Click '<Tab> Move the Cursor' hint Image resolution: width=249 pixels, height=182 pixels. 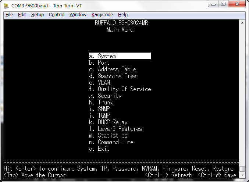(x=35, y=175)
